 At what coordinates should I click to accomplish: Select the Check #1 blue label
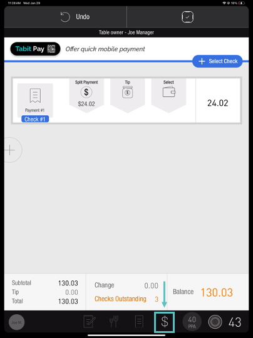(x=35, y=119)
